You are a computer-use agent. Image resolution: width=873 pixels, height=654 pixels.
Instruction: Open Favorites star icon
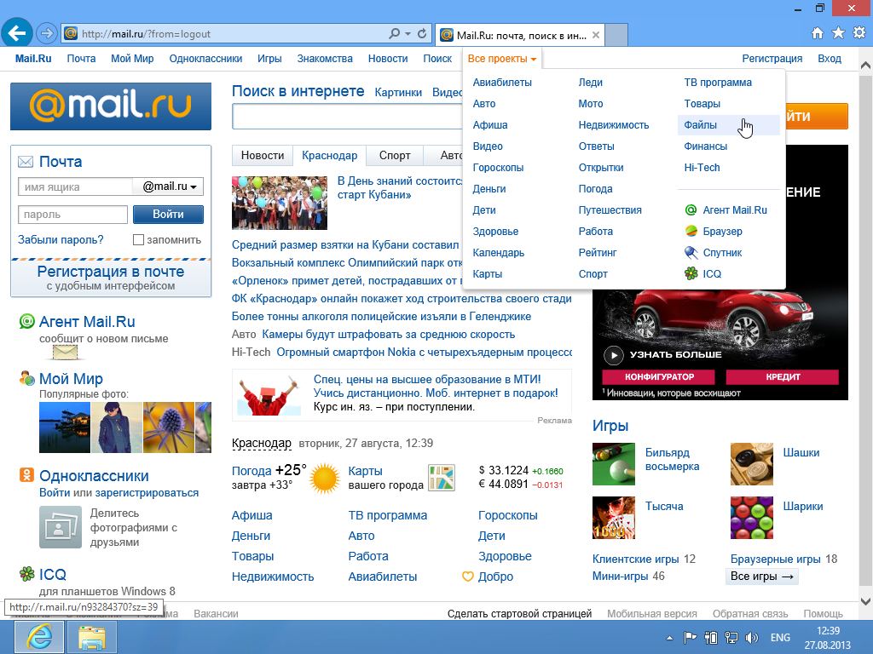click(x=838, y=33)
